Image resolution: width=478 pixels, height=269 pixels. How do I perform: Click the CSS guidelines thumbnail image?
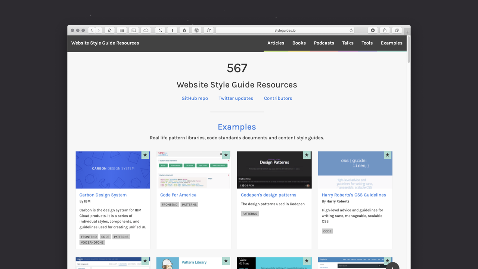355,170
